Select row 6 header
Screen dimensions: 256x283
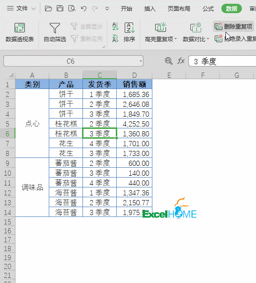tap(8, 134)
